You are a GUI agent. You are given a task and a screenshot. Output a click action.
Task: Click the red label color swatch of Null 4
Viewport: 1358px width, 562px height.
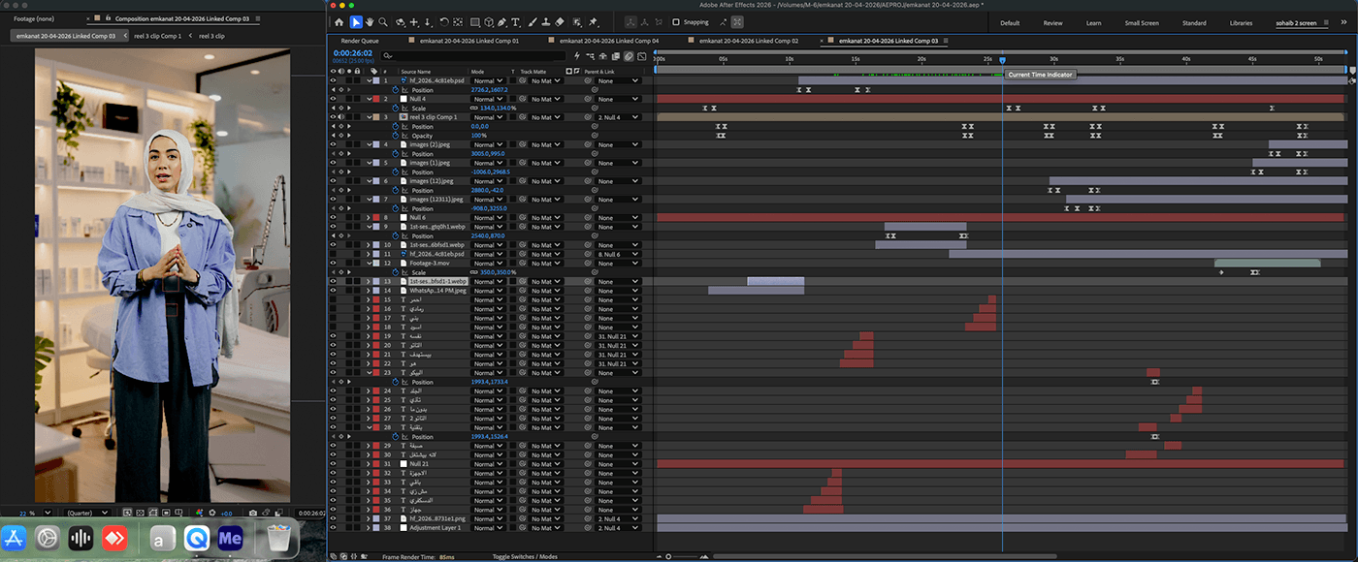pos(376,99)
